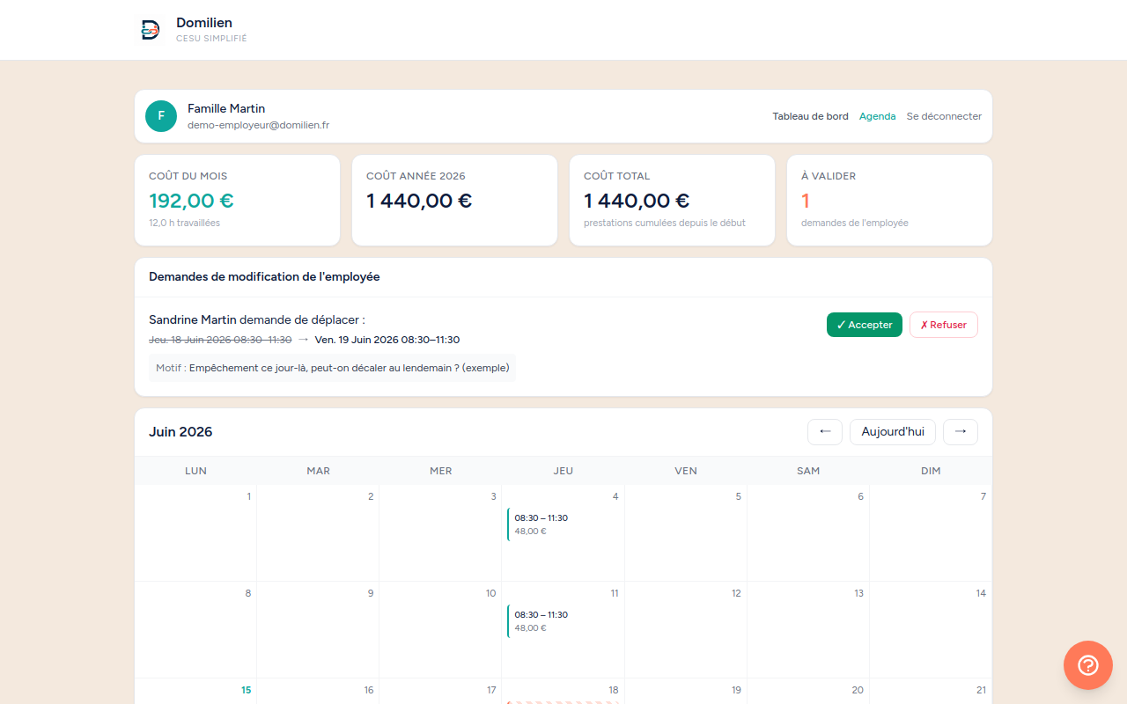
Task: Click the Coût total summary card
Action: (672, 201)
